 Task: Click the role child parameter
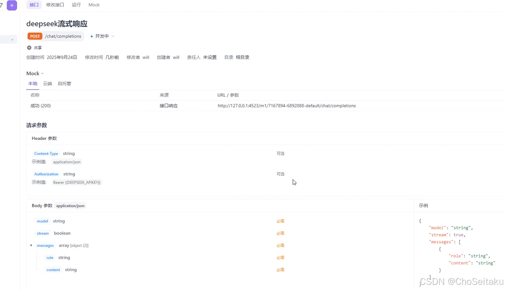[50, 258]
